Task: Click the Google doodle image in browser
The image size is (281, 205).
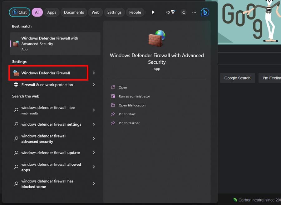Action: pyautogui.click(x=249, y=22)
